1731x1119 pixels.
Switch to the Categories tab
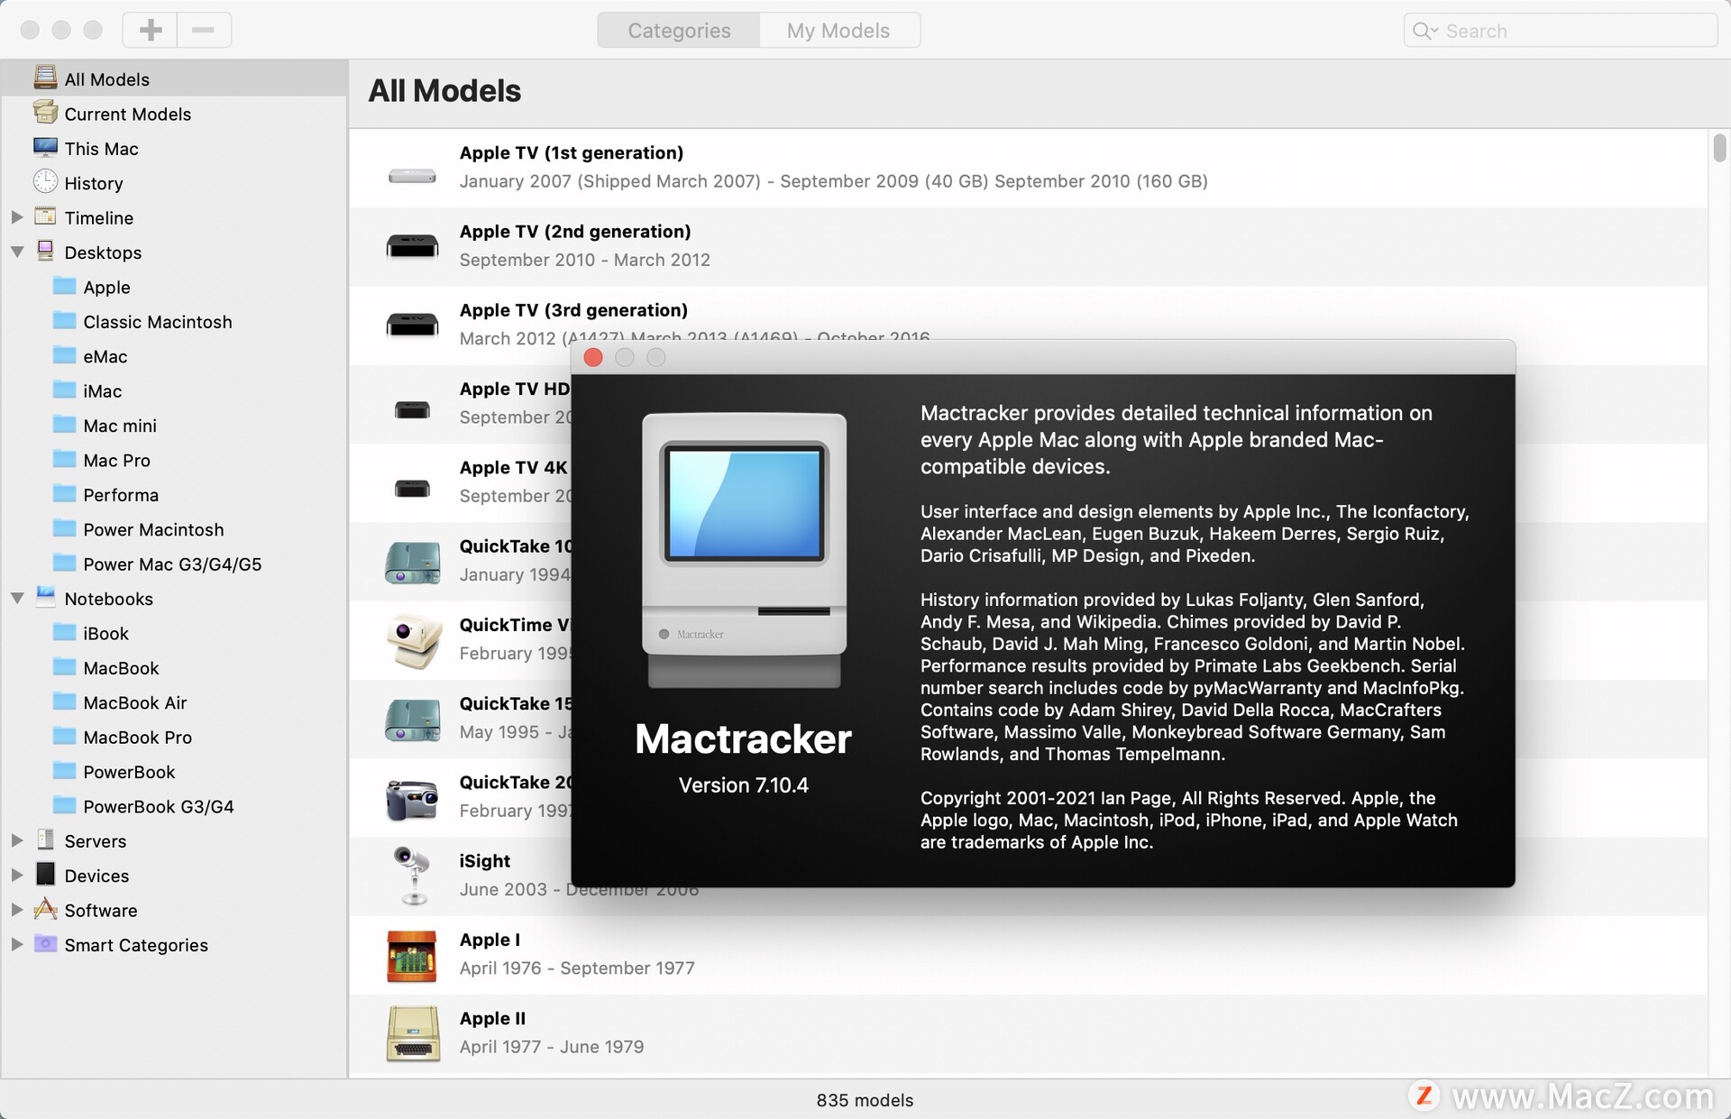[x=679, y=30]
